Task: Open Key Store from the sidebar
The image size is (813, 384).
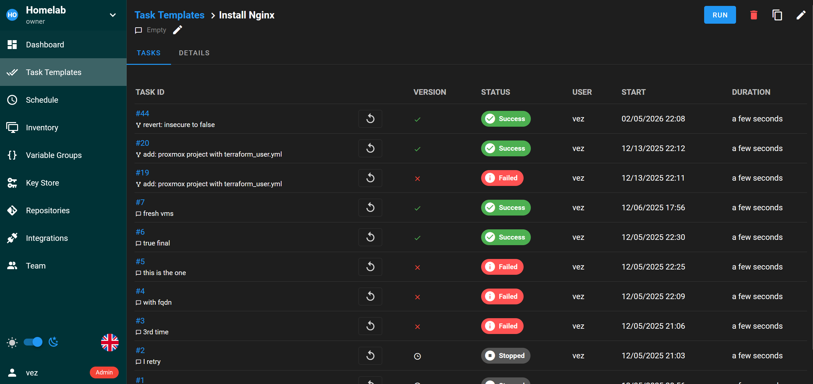Action: pyautogui.click(x=42, y=183)
